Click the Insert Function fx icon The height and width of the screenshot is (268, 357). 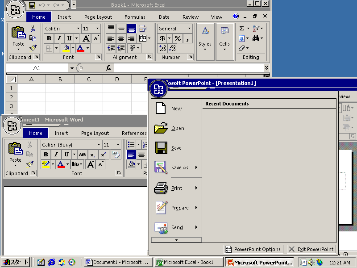(108, 68)
